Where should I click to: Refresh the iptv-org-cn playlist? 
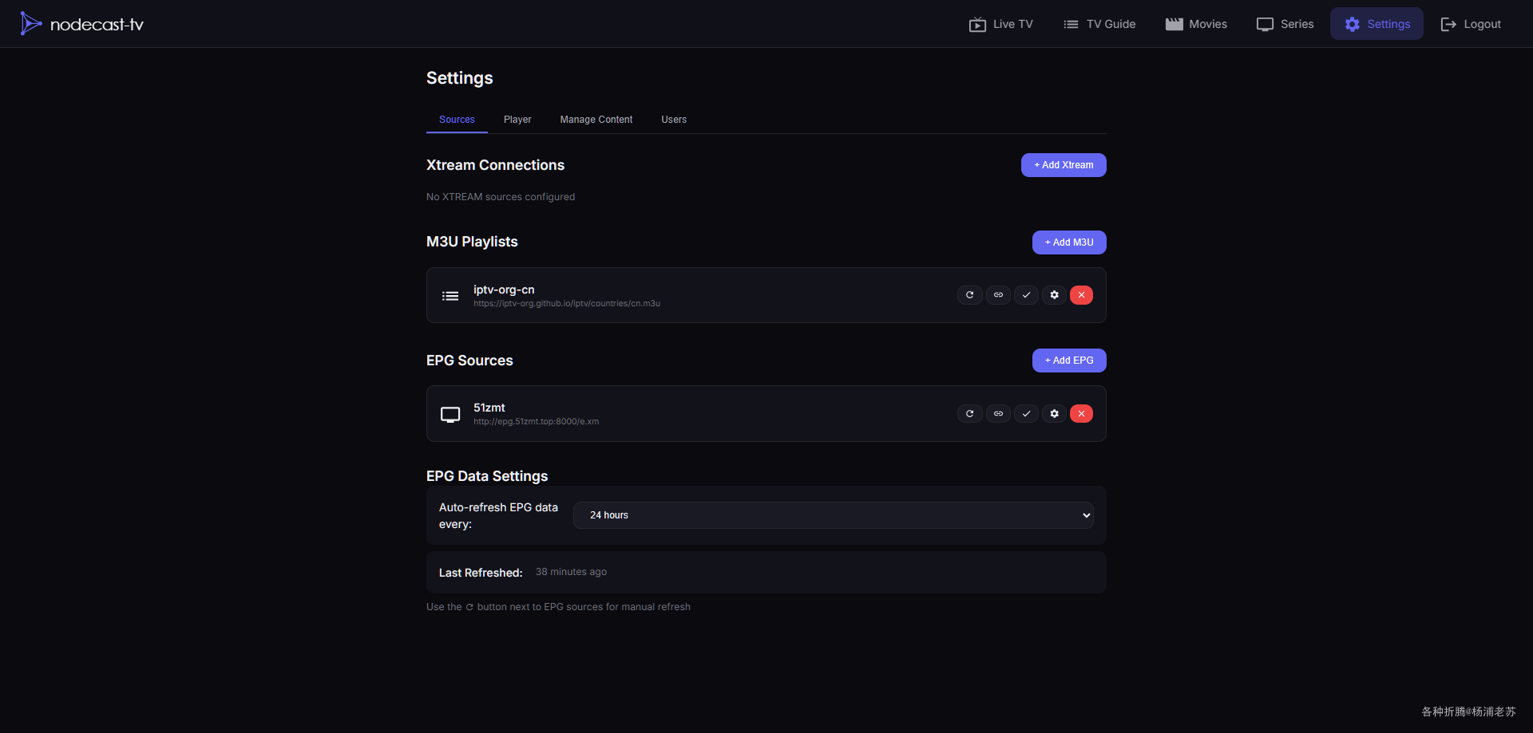point(969,295)
